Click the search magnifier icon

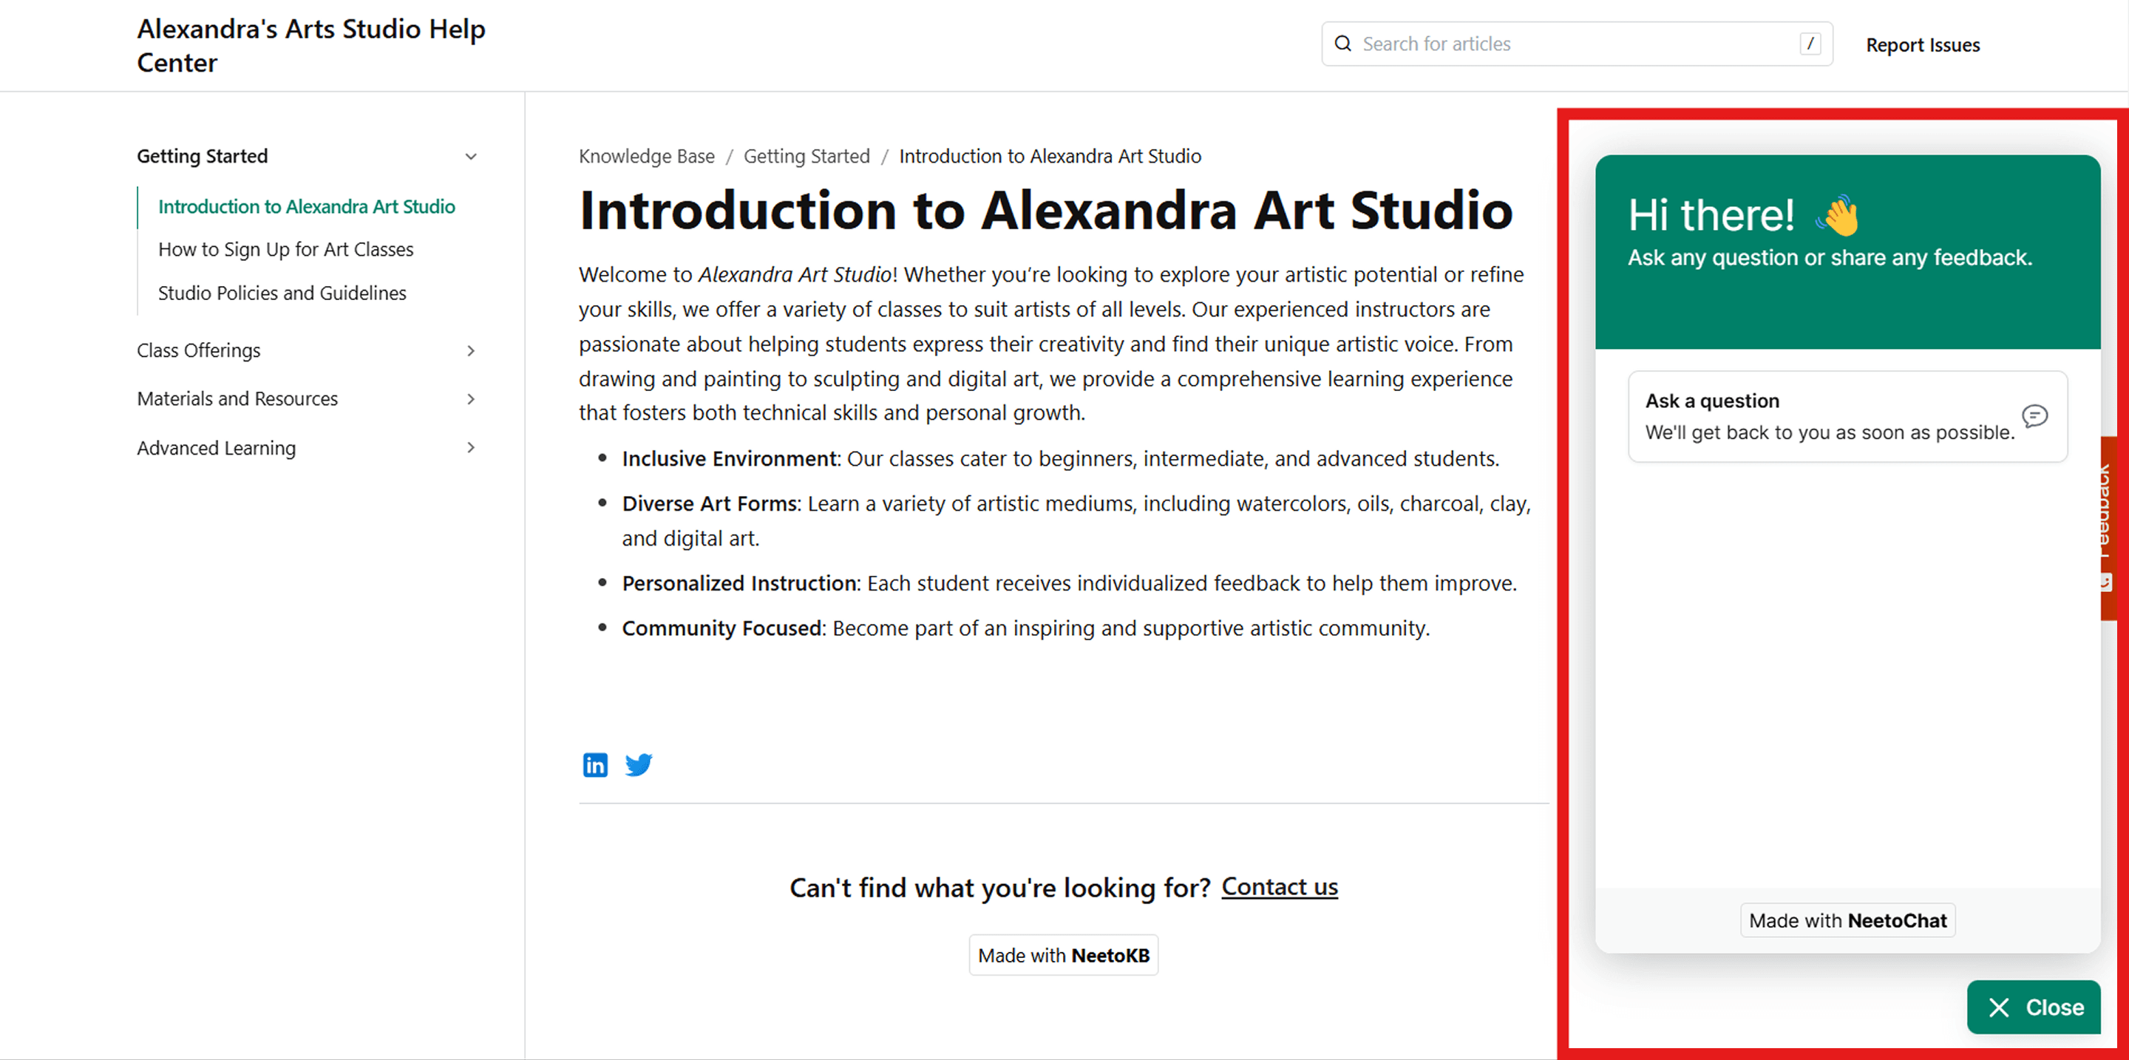[1343, 44]
